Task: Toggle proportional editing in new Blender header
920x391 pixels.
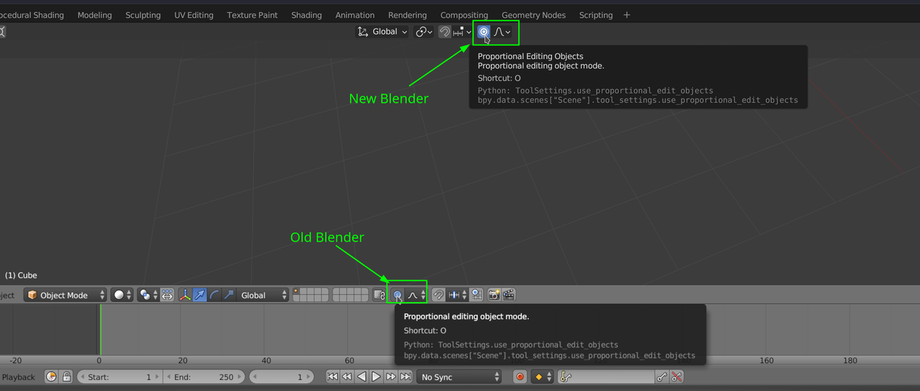Action: pos(484,32)
